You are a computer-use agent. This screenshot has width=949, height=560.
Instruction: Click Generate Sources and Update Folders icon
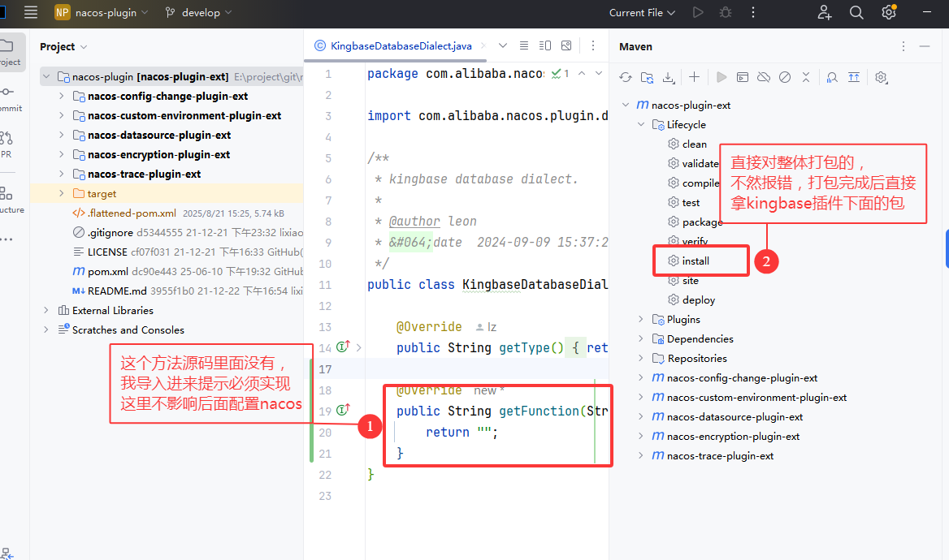click(647, 77)
